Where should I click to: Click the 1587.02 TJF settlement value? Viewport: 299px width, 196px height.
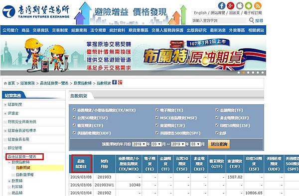235,177
